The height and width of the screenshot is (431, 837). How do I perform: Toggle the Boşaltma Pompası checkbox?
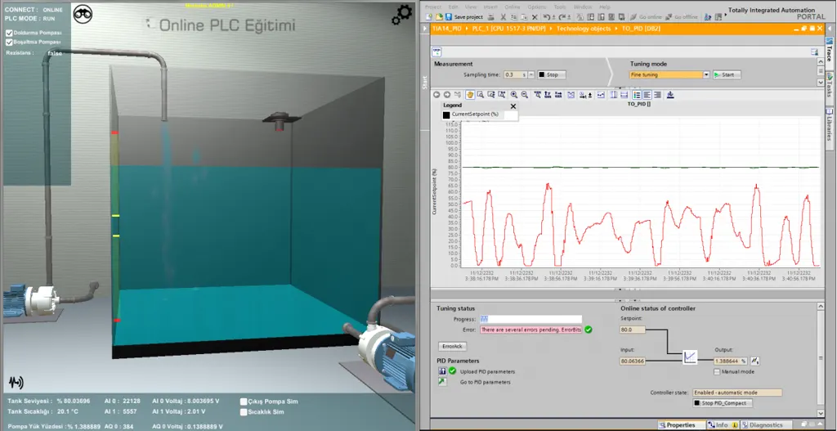[x=9, y=42]
